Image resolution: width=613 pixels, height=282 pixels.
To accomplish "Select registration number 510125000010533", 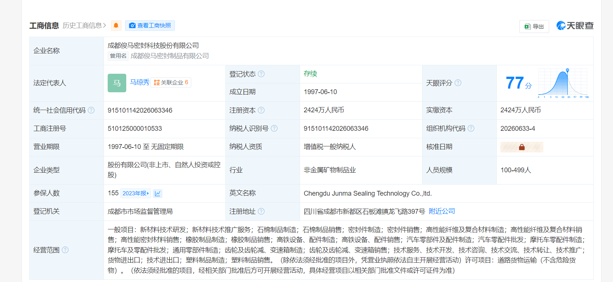I will tap(135, 129).
